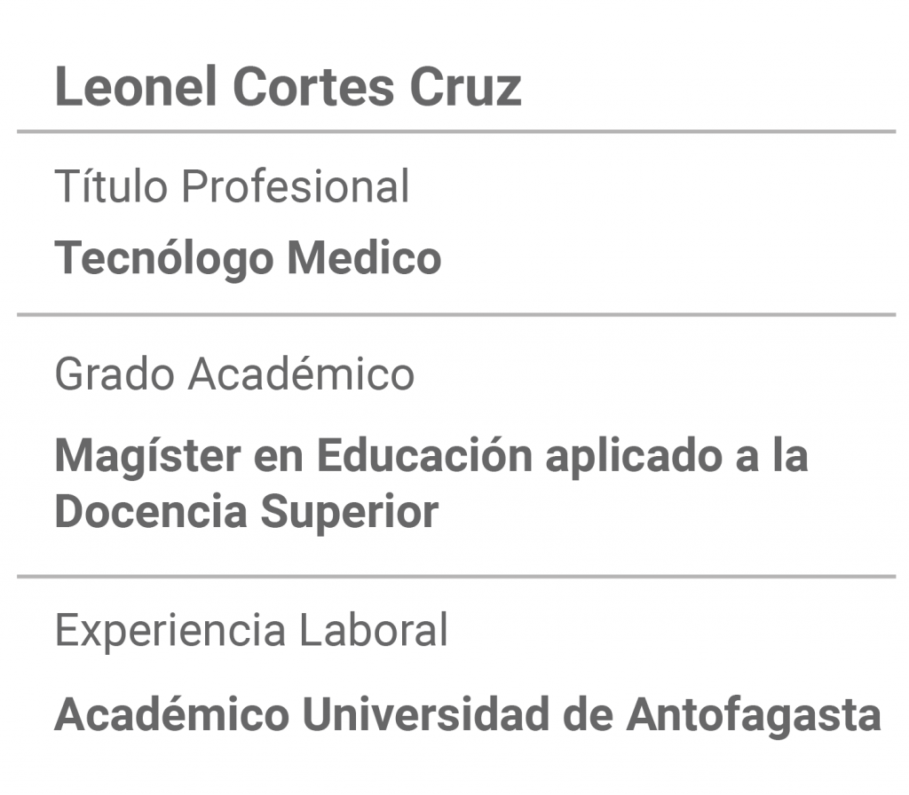Click the Magíster en Educación line
Screen dimensions: 909x795
click(431, 458)
